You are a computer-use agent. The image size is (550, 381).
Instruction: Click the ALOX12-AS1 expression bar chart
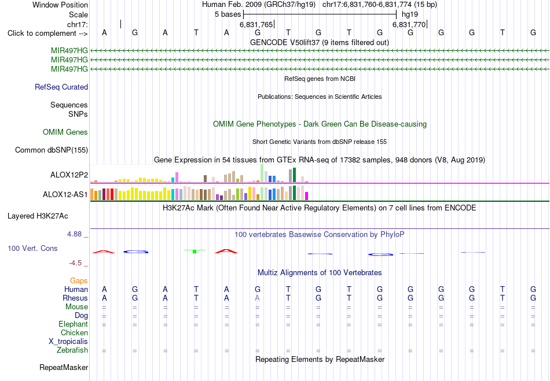coord(199,193)
